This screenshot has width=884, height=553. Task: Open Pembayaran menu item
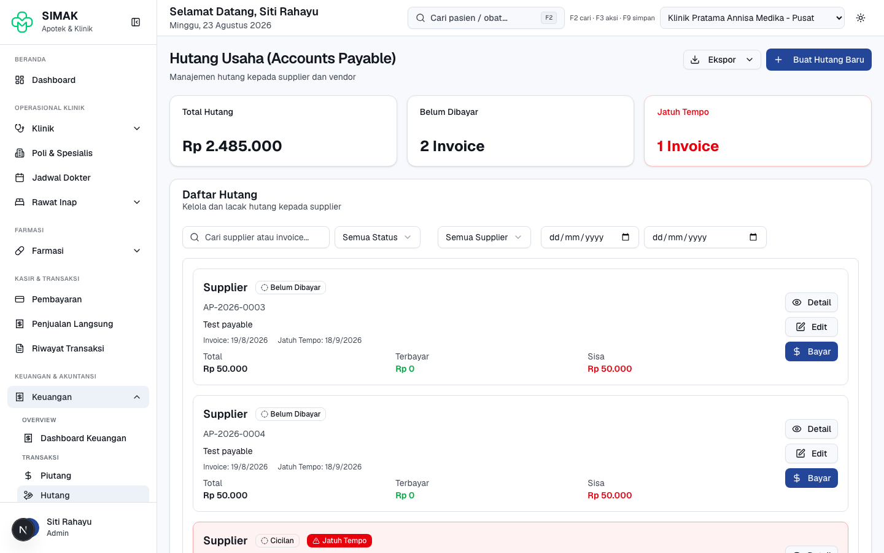[78, 299]
